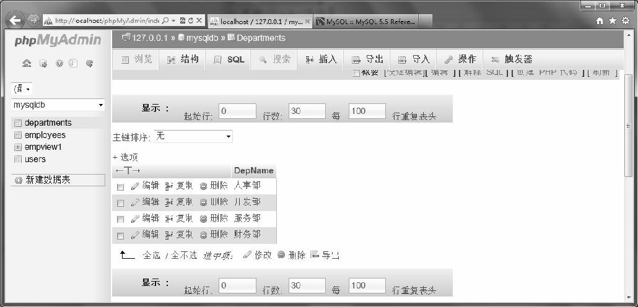Expand the + 选项 options section
The width and height of the screenshot is (638, 307).
pos(125,157)
